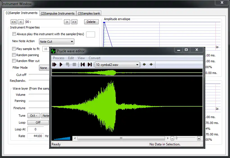Open the Convert menu

(95, 58)
